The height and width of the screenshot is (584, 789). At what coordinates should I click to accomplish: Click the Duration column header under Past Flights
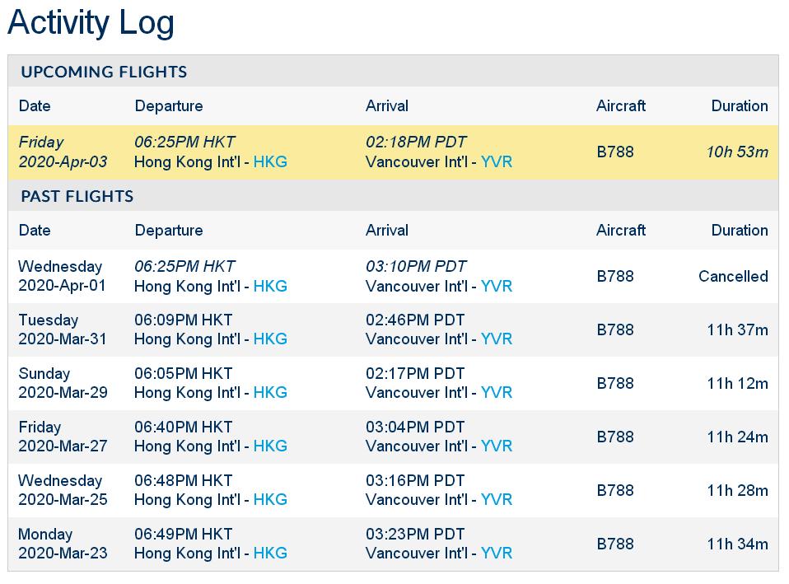point(739,231)
